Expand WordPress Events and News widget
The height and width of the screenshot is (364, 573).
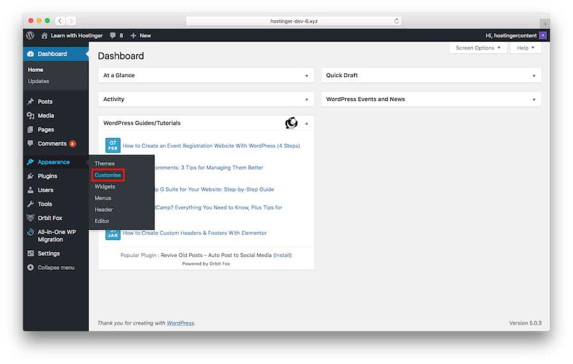tap(534, 99)
